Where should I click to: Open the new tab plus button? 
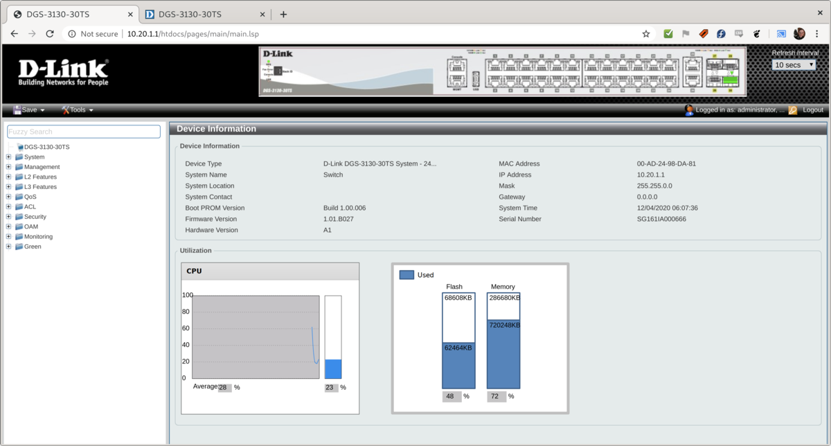283,14
